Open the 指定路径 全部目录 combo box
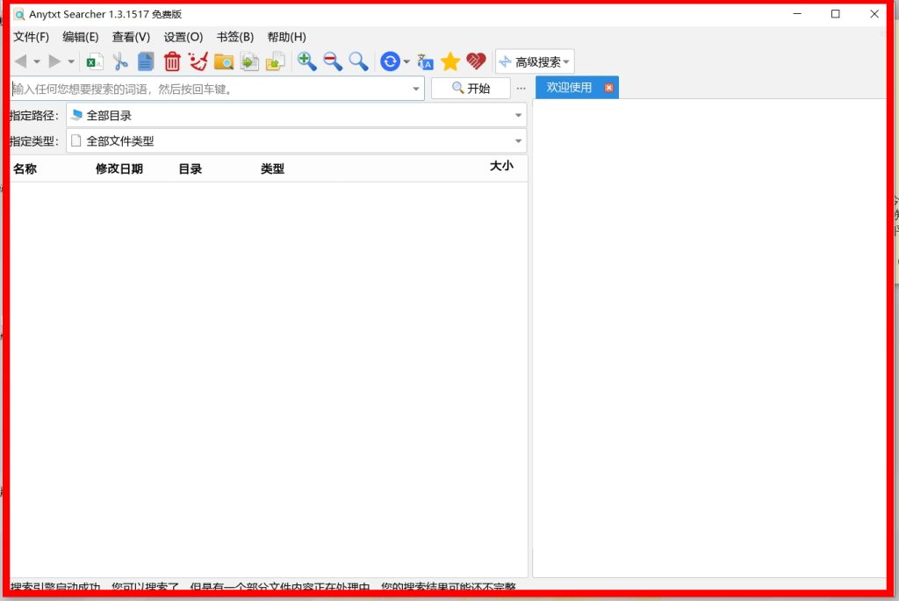Viewport: 899px width, 601px height. point(297,115)
